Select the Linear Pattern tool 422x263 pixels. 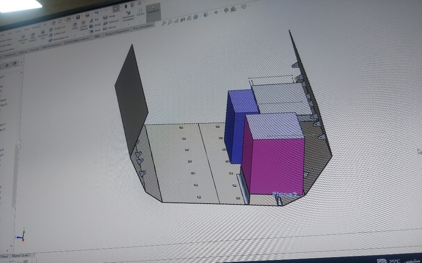point(83,23)
